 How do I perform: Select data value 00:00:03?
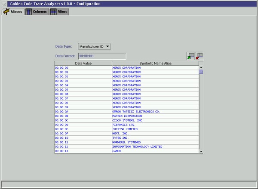pos(83,81)
